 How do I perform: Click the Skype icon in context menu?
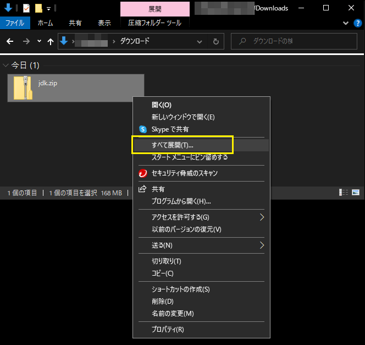143,129
